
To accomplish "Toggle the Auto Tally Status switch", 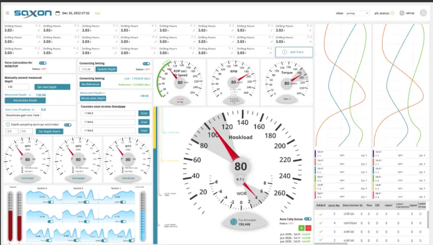I will (x=311, y=218).
